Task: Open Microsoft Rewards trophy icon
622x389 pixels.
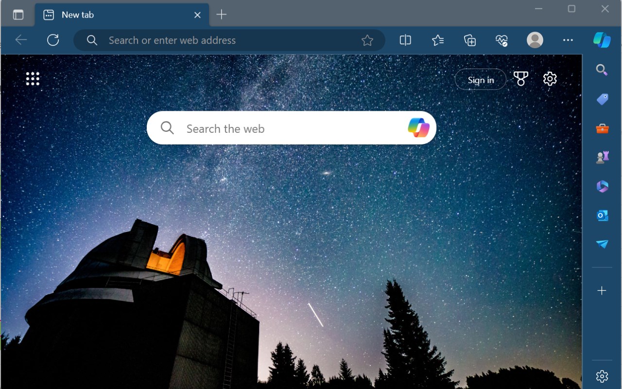Action: click(x=521, y=79)
